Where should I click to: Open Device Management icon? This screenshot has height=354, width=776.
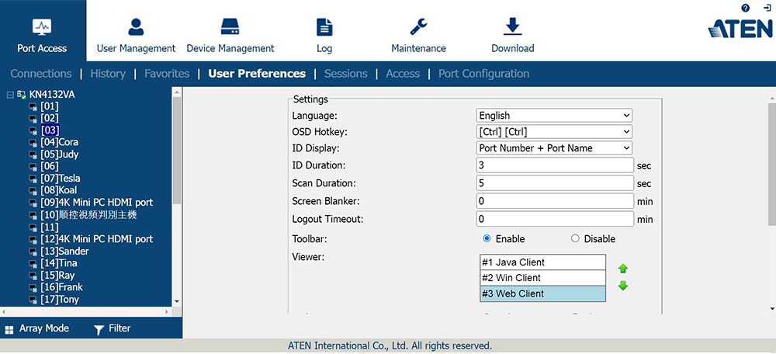pyautogui.click(x=230, y=27)
